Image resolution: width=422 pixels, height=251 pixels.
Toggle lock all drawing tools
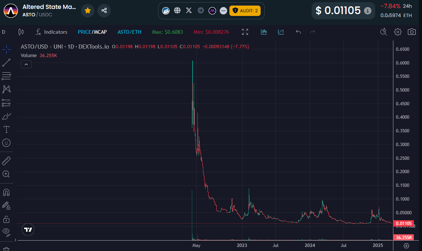6,219
